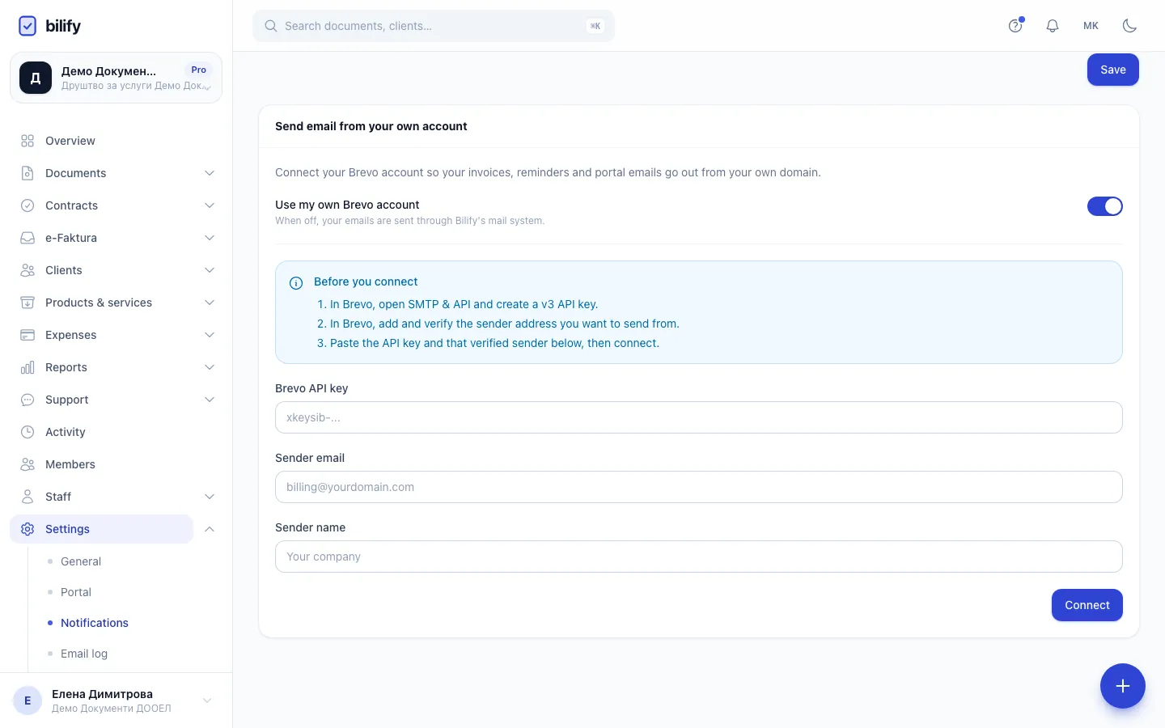1165x728 pixels.
Task: Open the Email log page
Action: coord(84,654)
